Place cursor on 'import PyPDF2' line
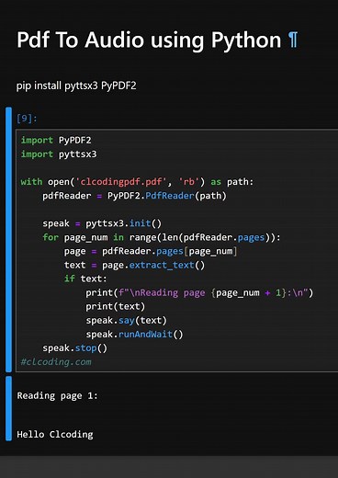338x478 pixels. point(56,141)
